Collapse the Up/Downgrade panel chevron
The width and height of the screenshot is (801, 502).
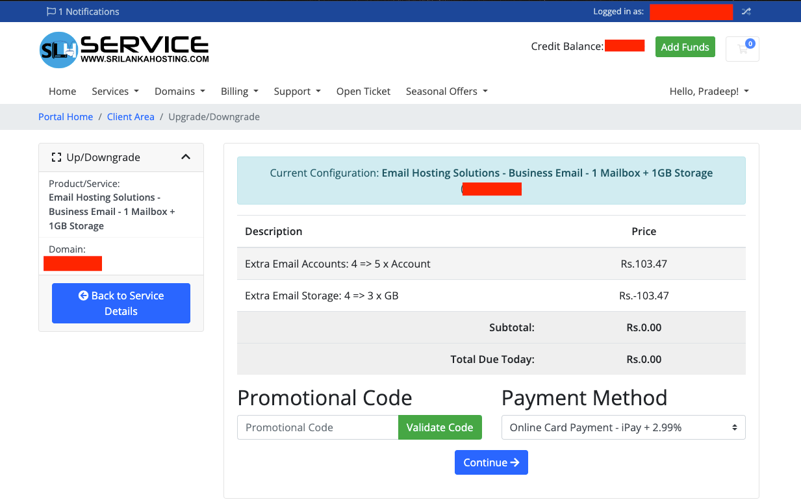pyautogui.click(x=186, y=157)
